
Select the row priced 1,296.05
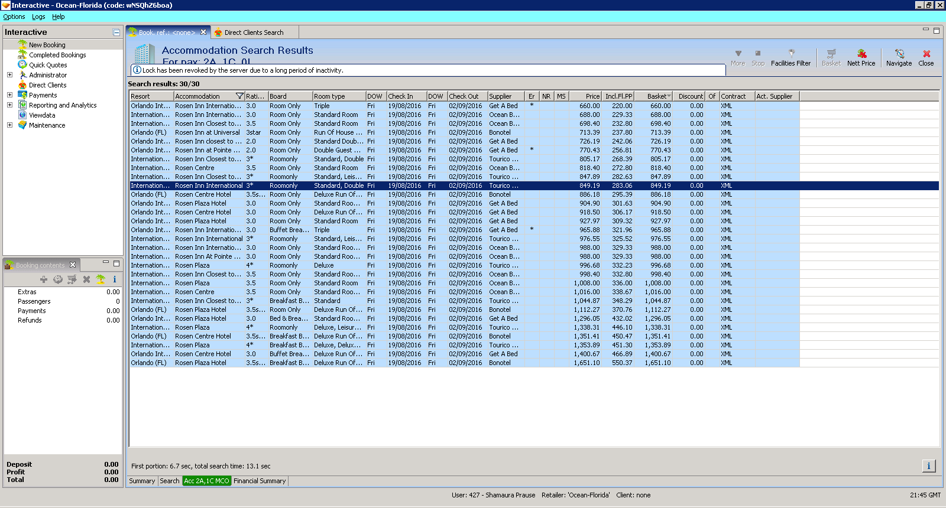click(x=464, y=318)
